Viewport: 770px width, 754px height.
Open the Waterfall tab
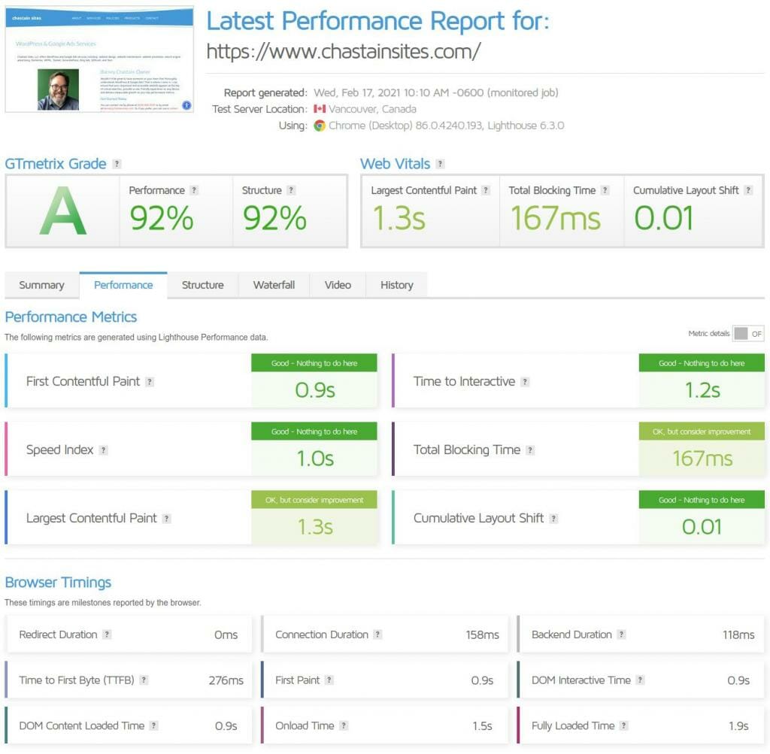(274, 285)
